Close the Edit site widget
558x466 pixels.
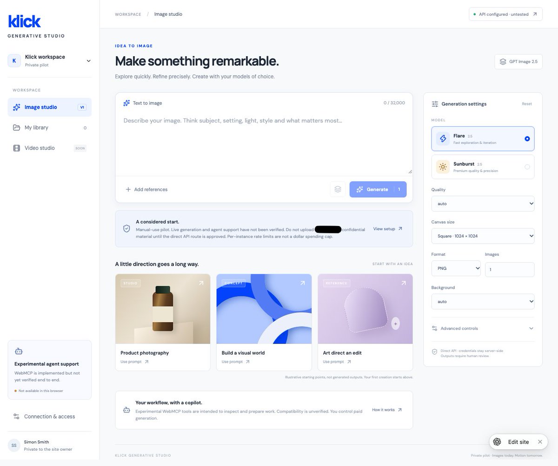540,442
